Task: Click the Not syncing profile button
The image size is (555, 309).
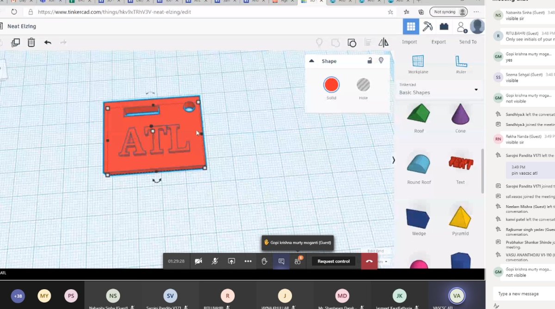Action: [x=448, y=12]
